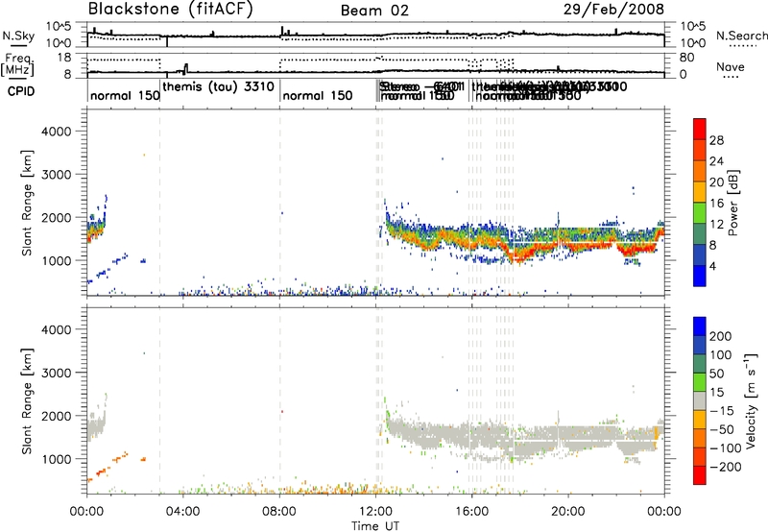The height and width of the screenshot is (532, 768).
Task: Click the red 28 dB power color band
Action: pyautogui.click(x=700, y=130)
